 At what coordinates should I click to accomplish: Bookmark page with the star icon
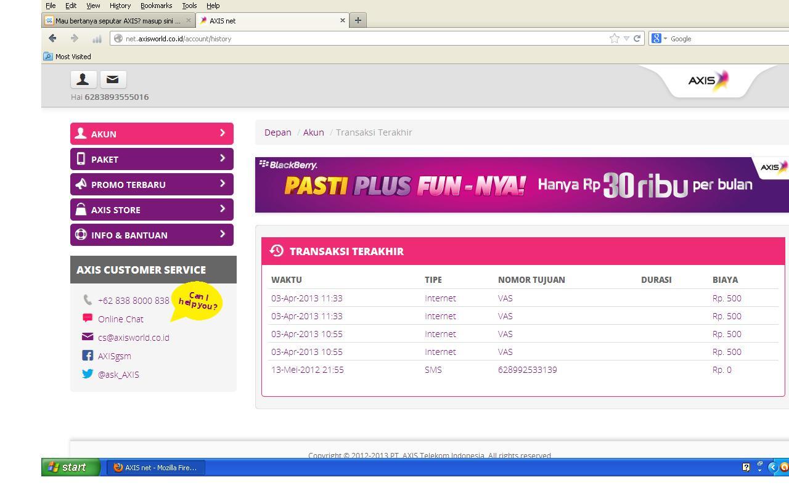(615, 38)
